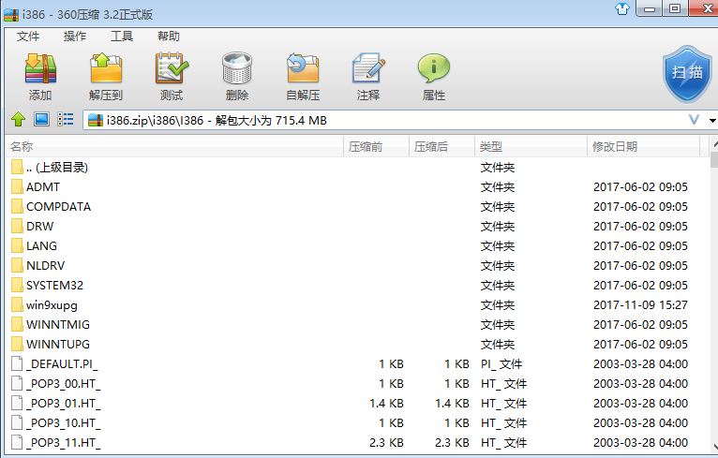
Task: Select the _POP3_10.HT_ file
Action: (x=357, y=422)
